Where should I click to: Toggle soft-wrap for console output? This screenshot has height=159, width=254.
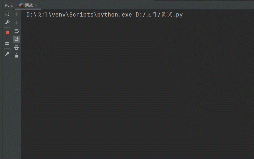[17, 31]
